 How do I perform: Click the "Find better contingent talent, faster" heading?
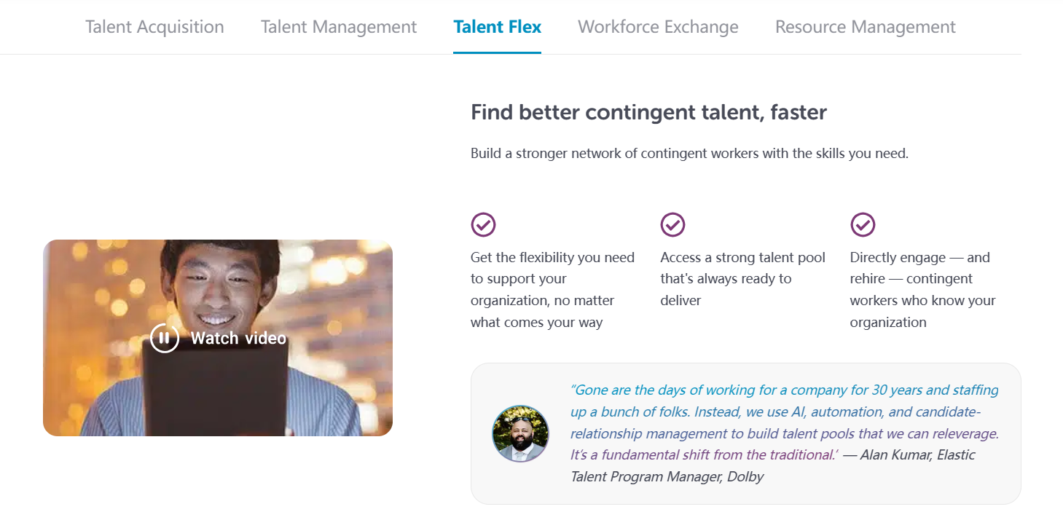click(x=648, y=112)
